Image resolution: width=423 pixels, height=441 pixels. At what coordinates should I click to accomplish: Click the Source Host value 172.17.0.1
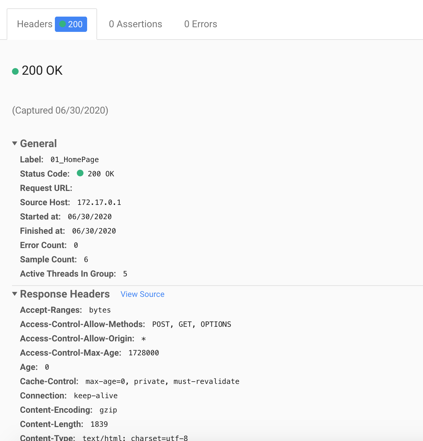[x=99, y=203]
